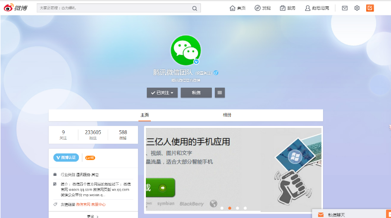The width and height of the screenshot is (391, 218).
Task: Click the blue badge next to profile name
Action: point(216,73)
